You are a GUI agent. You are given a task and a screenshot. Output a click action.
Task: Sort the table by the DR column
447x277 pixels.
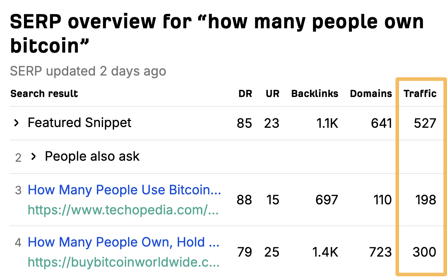[245, 93]
